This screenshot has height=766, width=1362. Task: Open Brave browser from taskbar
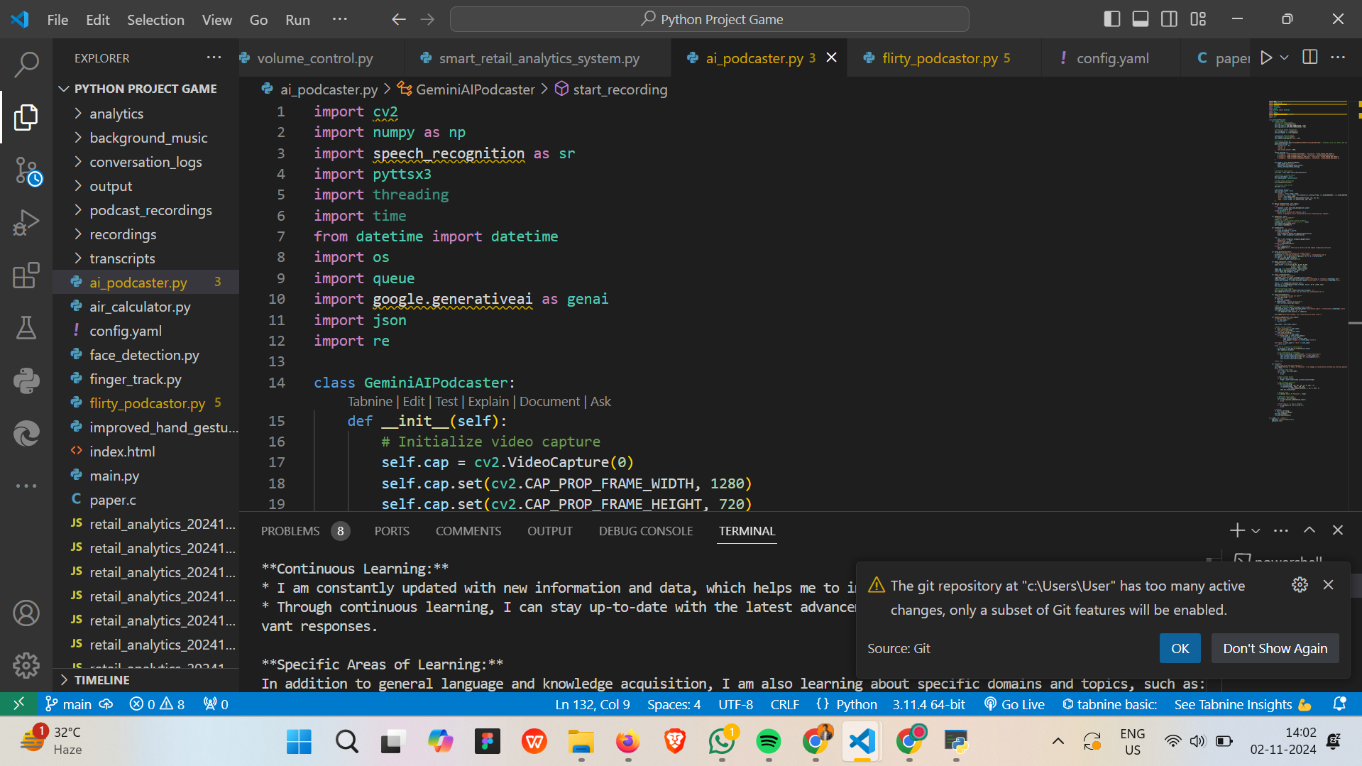coord(674,742)
